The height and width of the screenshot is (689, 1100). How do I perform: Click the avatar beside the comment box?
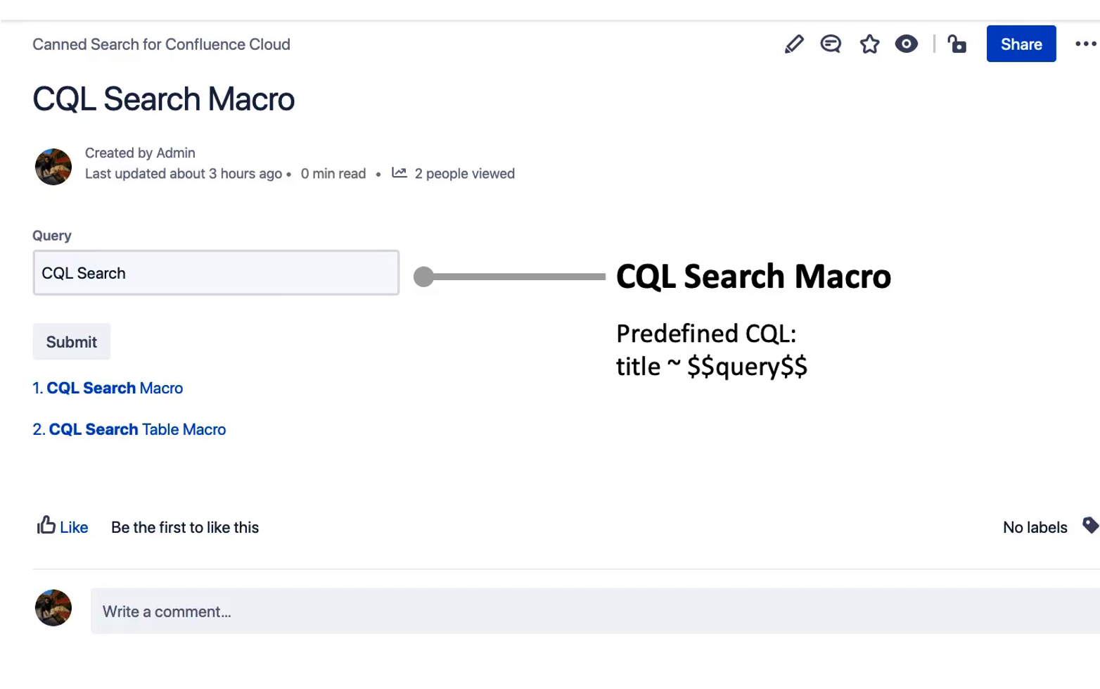point(53,607)
